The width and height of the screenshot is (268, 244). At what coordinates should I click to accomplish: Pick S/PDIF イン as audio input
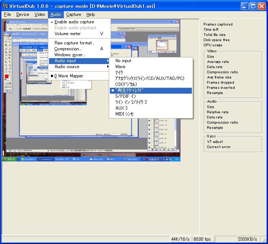tap(125, 96)
